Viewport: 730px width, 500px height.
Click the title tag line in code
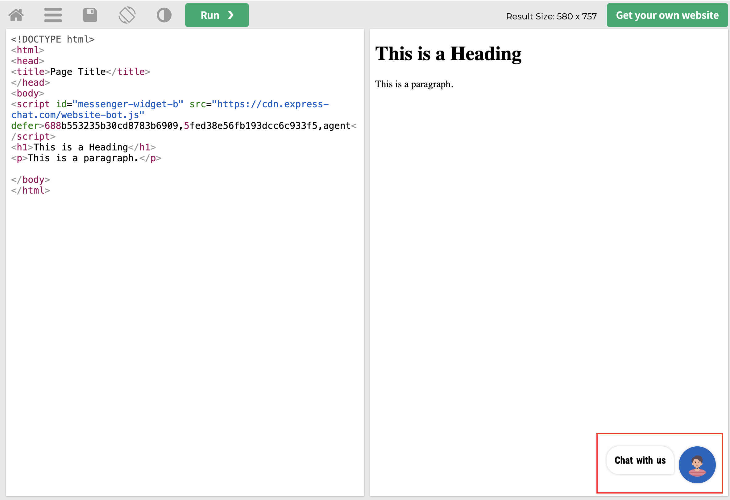coord(81,72)
